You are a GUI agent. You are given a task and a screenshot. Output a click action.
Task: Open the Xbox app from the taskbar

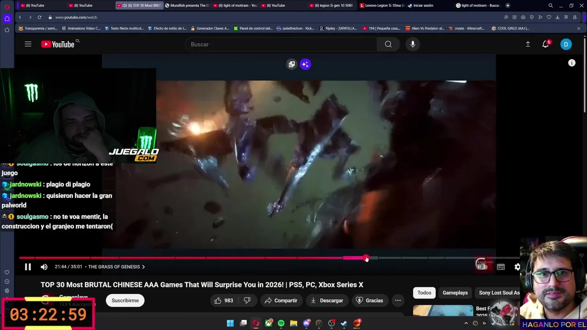(x=269, y=323)
